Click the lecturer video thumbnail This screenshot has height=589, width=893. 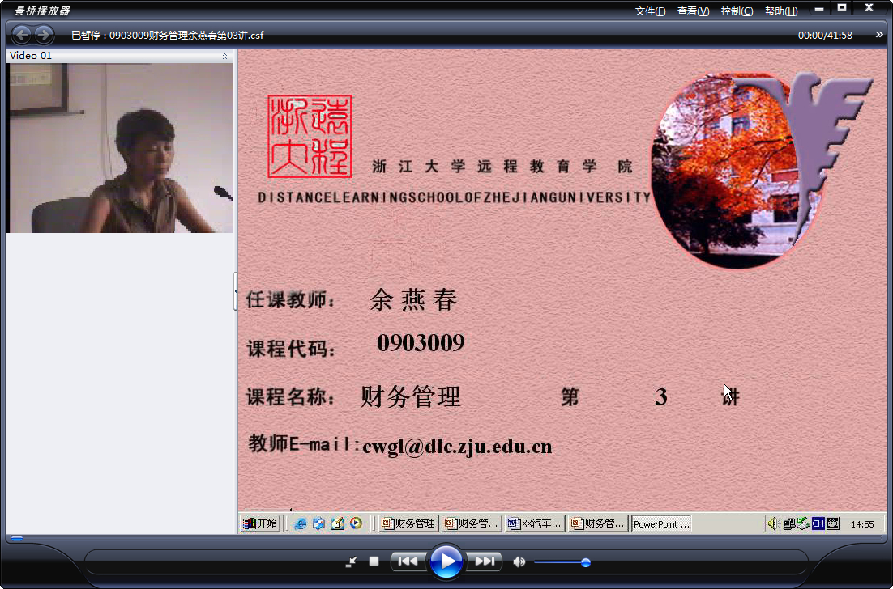[x=120, y=148]
